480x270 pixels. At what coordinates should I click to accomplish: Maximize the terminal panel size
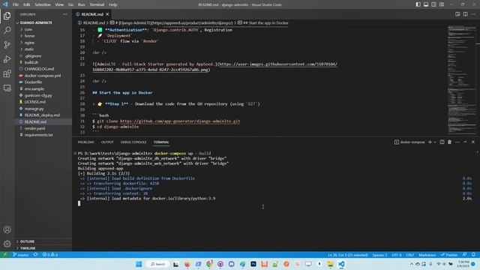click(x=465, y=142)
